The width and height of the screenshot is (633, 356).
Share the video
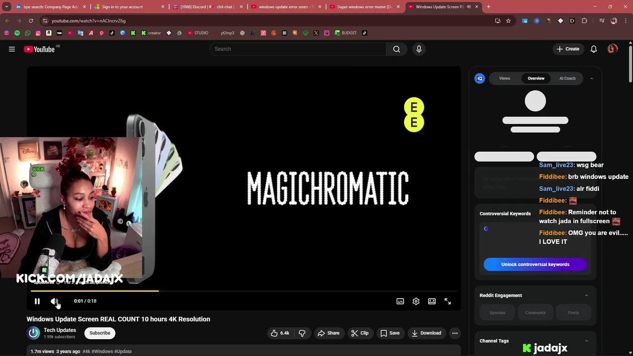pyautogui.click(x=328, y=333)
